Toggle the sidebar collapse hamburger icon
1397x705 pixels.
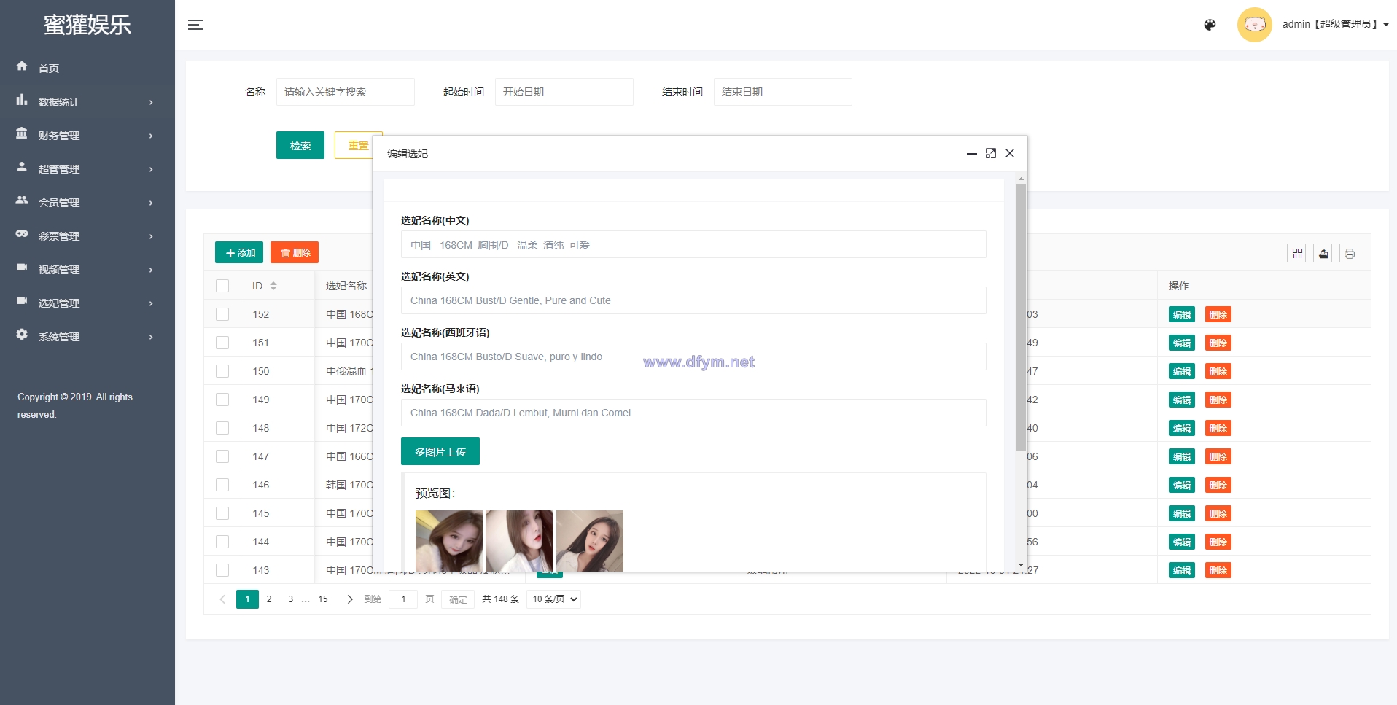(195, 25)
